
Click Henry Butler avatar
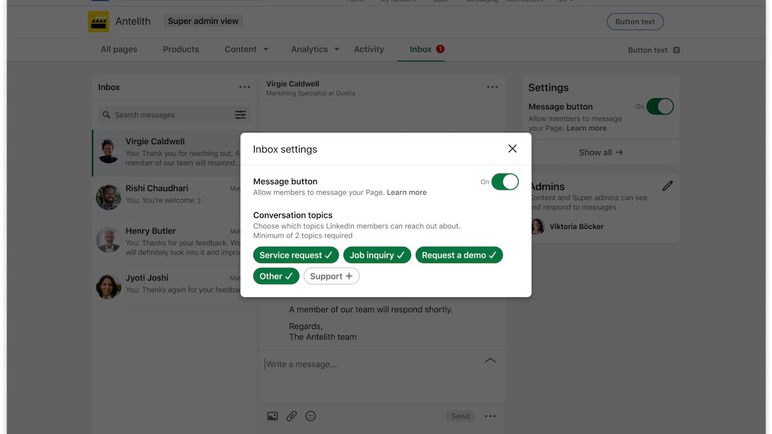(x=109, y=240)
